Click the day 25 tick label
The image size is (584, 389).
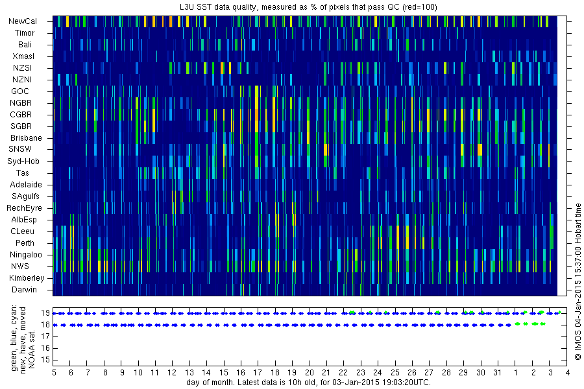[x=395, y=373]
